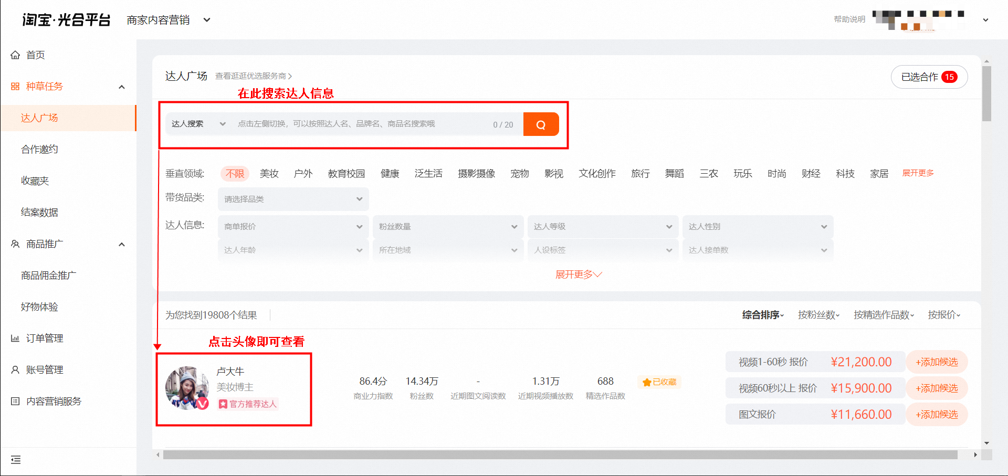Click the 官方推荐达人 badge icon
1008x476 pixels.
pos(223,404)
